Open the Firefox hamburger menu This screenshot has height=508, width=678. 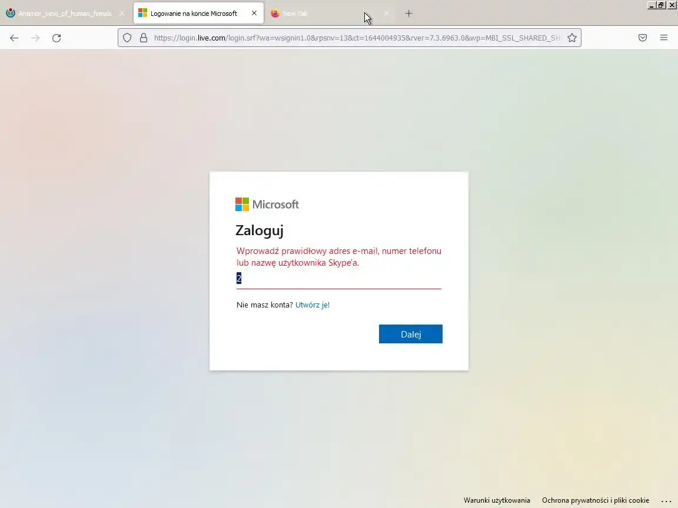664,38
